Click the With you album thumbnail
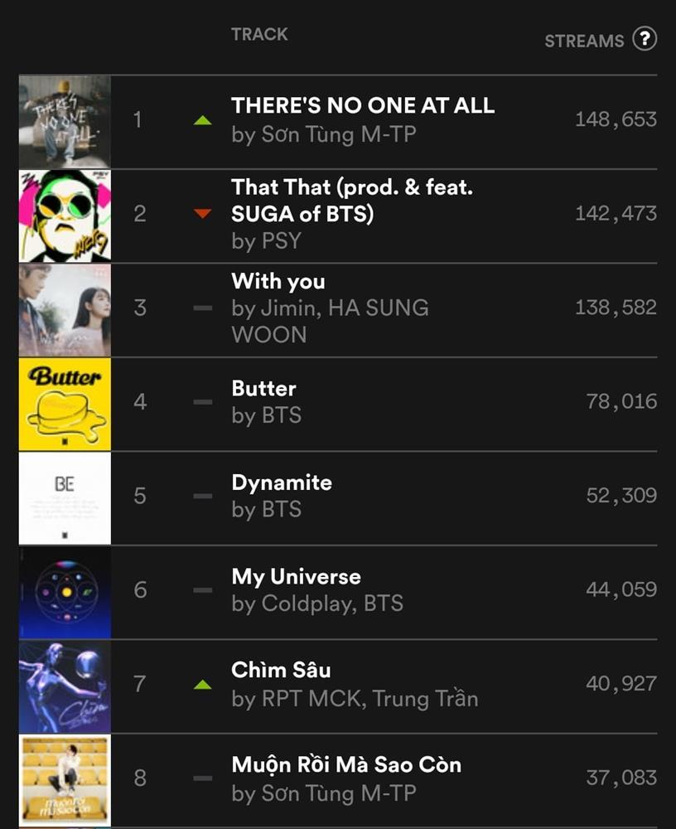 [x=65, y=309]
